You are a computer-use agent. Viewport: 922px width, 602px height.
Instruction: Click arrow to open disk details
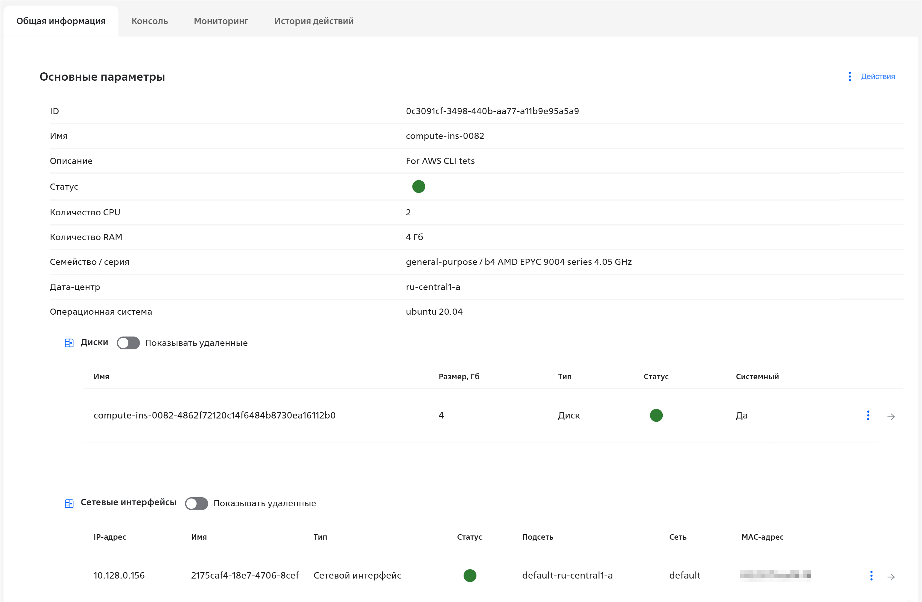pos(890,417)
